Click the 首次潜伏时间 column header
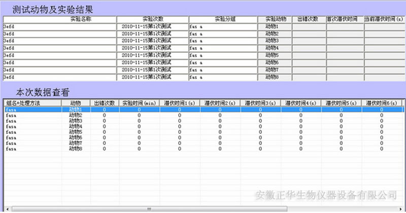406x213 pixels. pos(345,19)
